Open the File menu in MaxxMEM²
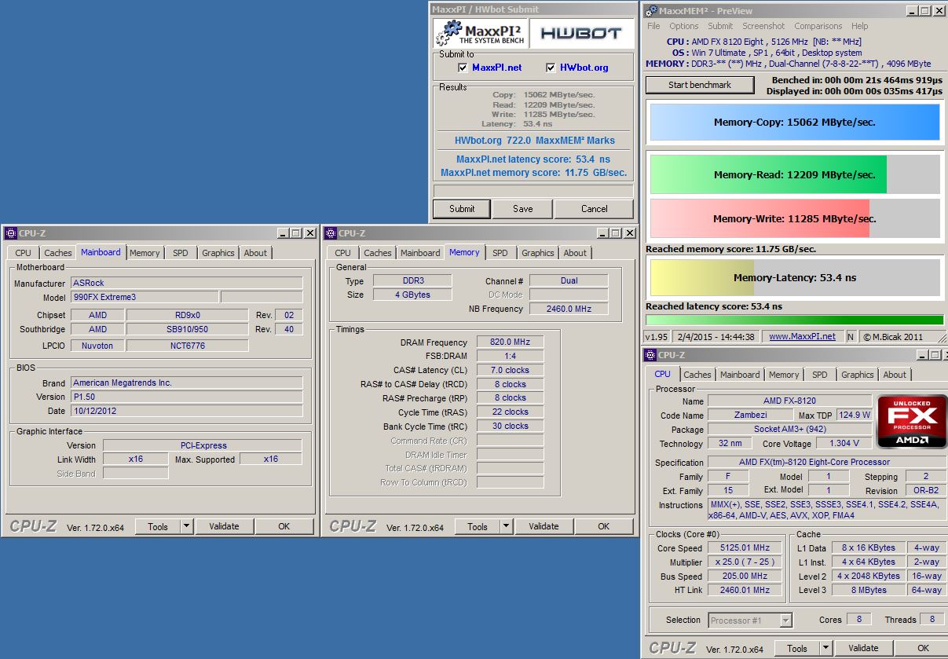Viewport: 948px width, 659px height. point(653,26)
